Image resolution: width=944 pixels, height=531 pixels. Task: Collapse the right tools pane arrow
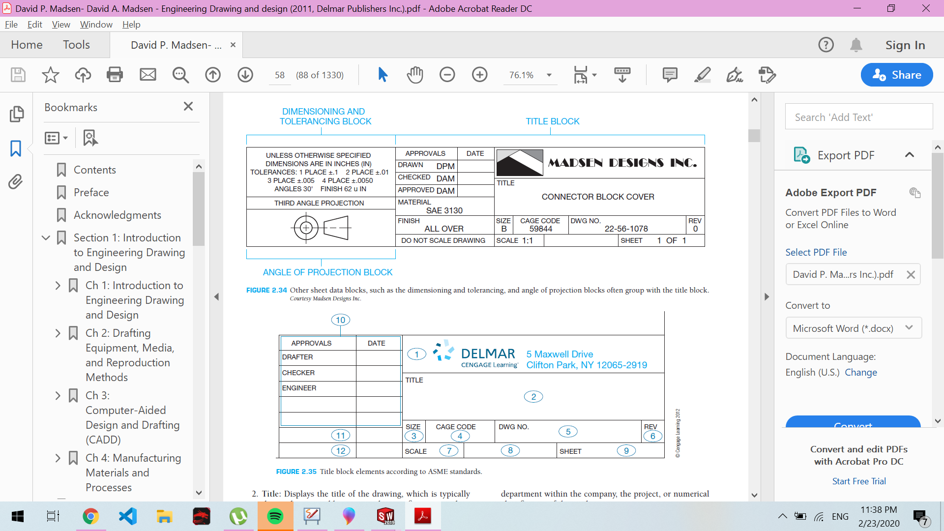(767, 297)
